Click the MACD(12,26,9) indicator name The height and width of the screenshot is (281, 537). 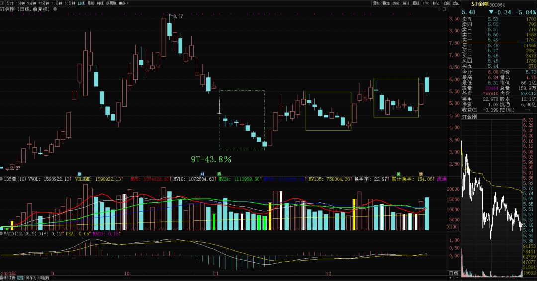coord(20,234)
